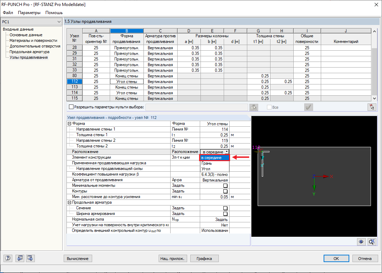
Task: Click line number value 119 for wall 2
Action: 215,141
